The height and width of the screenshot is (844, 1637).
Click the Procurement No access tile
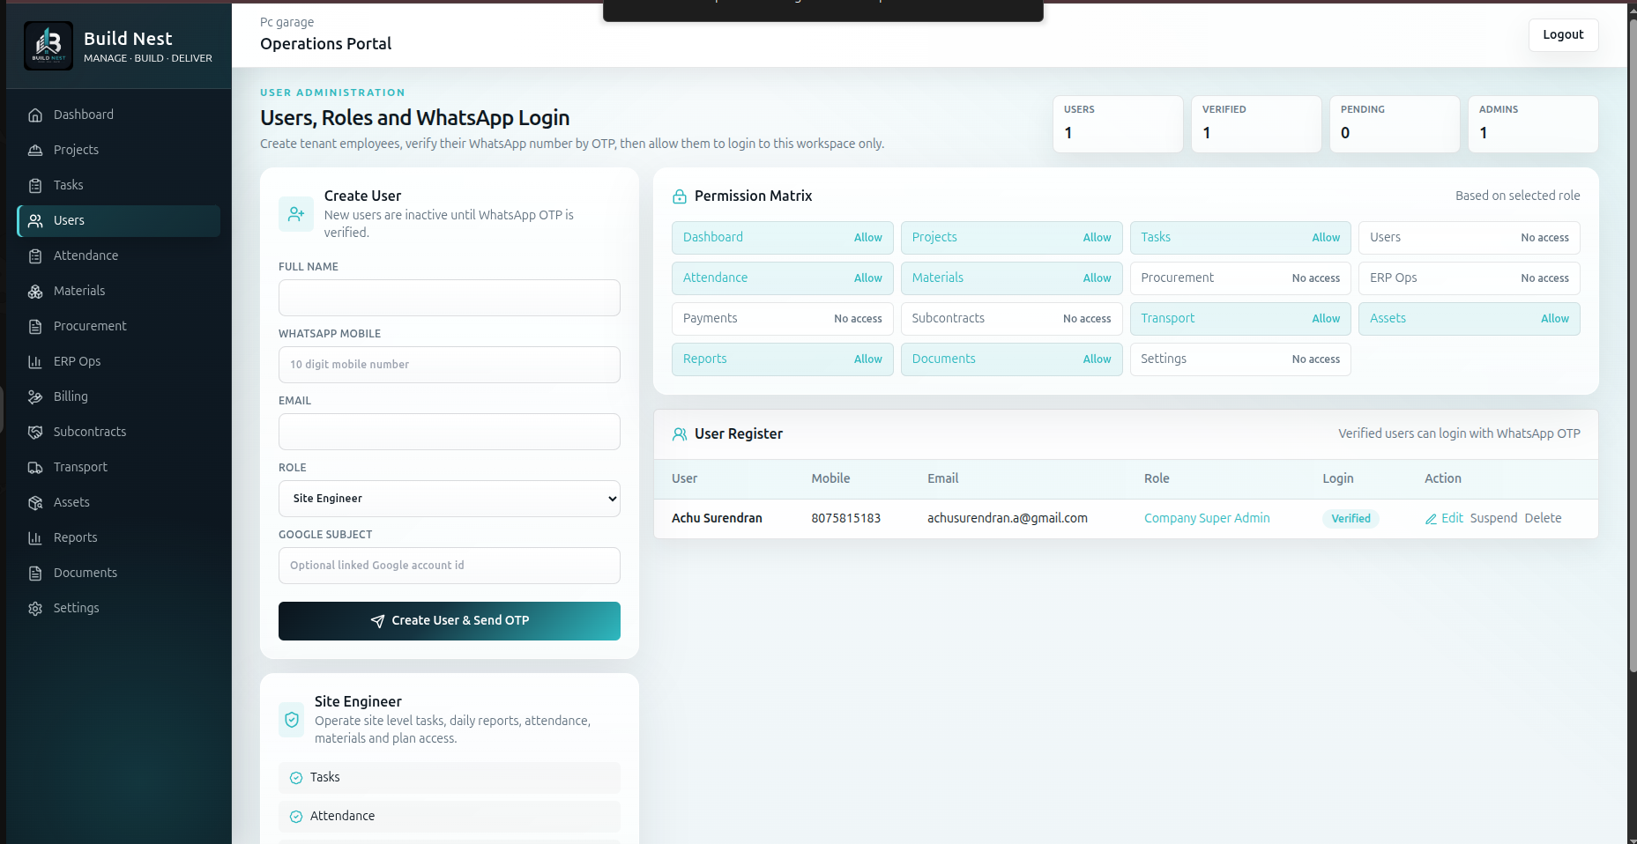pos(1240,278)
